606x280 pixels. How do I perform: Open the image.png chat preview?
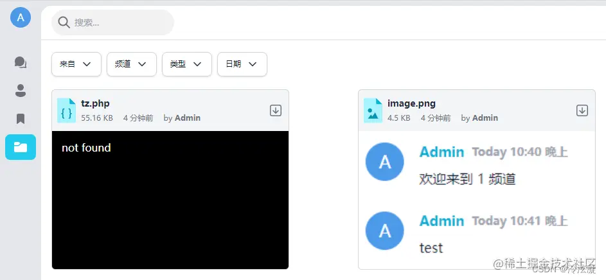coord(477,200)
